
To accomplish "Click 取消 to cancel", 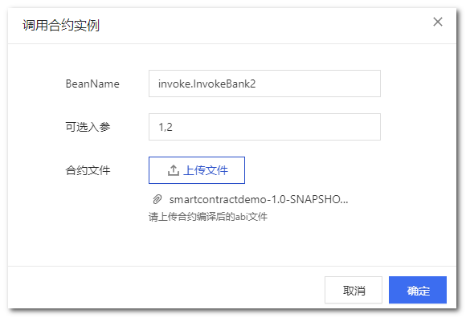I will [x=354, y=290].
